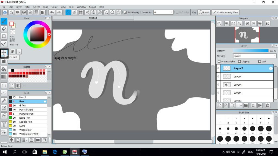Select the Eraser tool
Image resolution: width=278 pixels, height=156 pixels.
click(4, 29)
